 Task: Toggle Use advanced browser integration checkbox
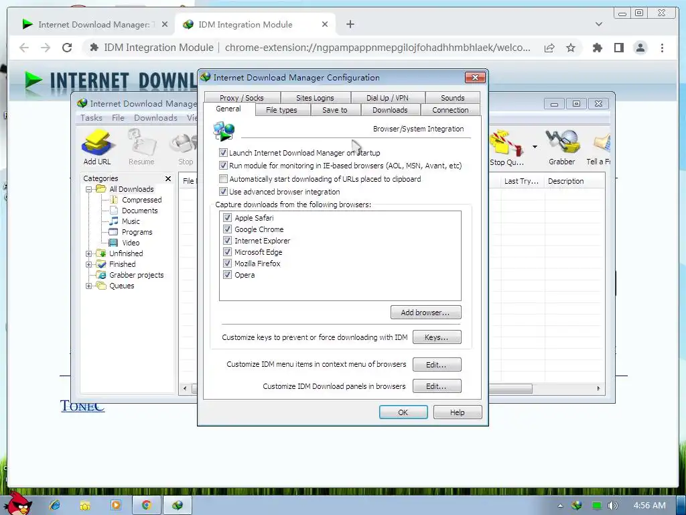[223, 191]
